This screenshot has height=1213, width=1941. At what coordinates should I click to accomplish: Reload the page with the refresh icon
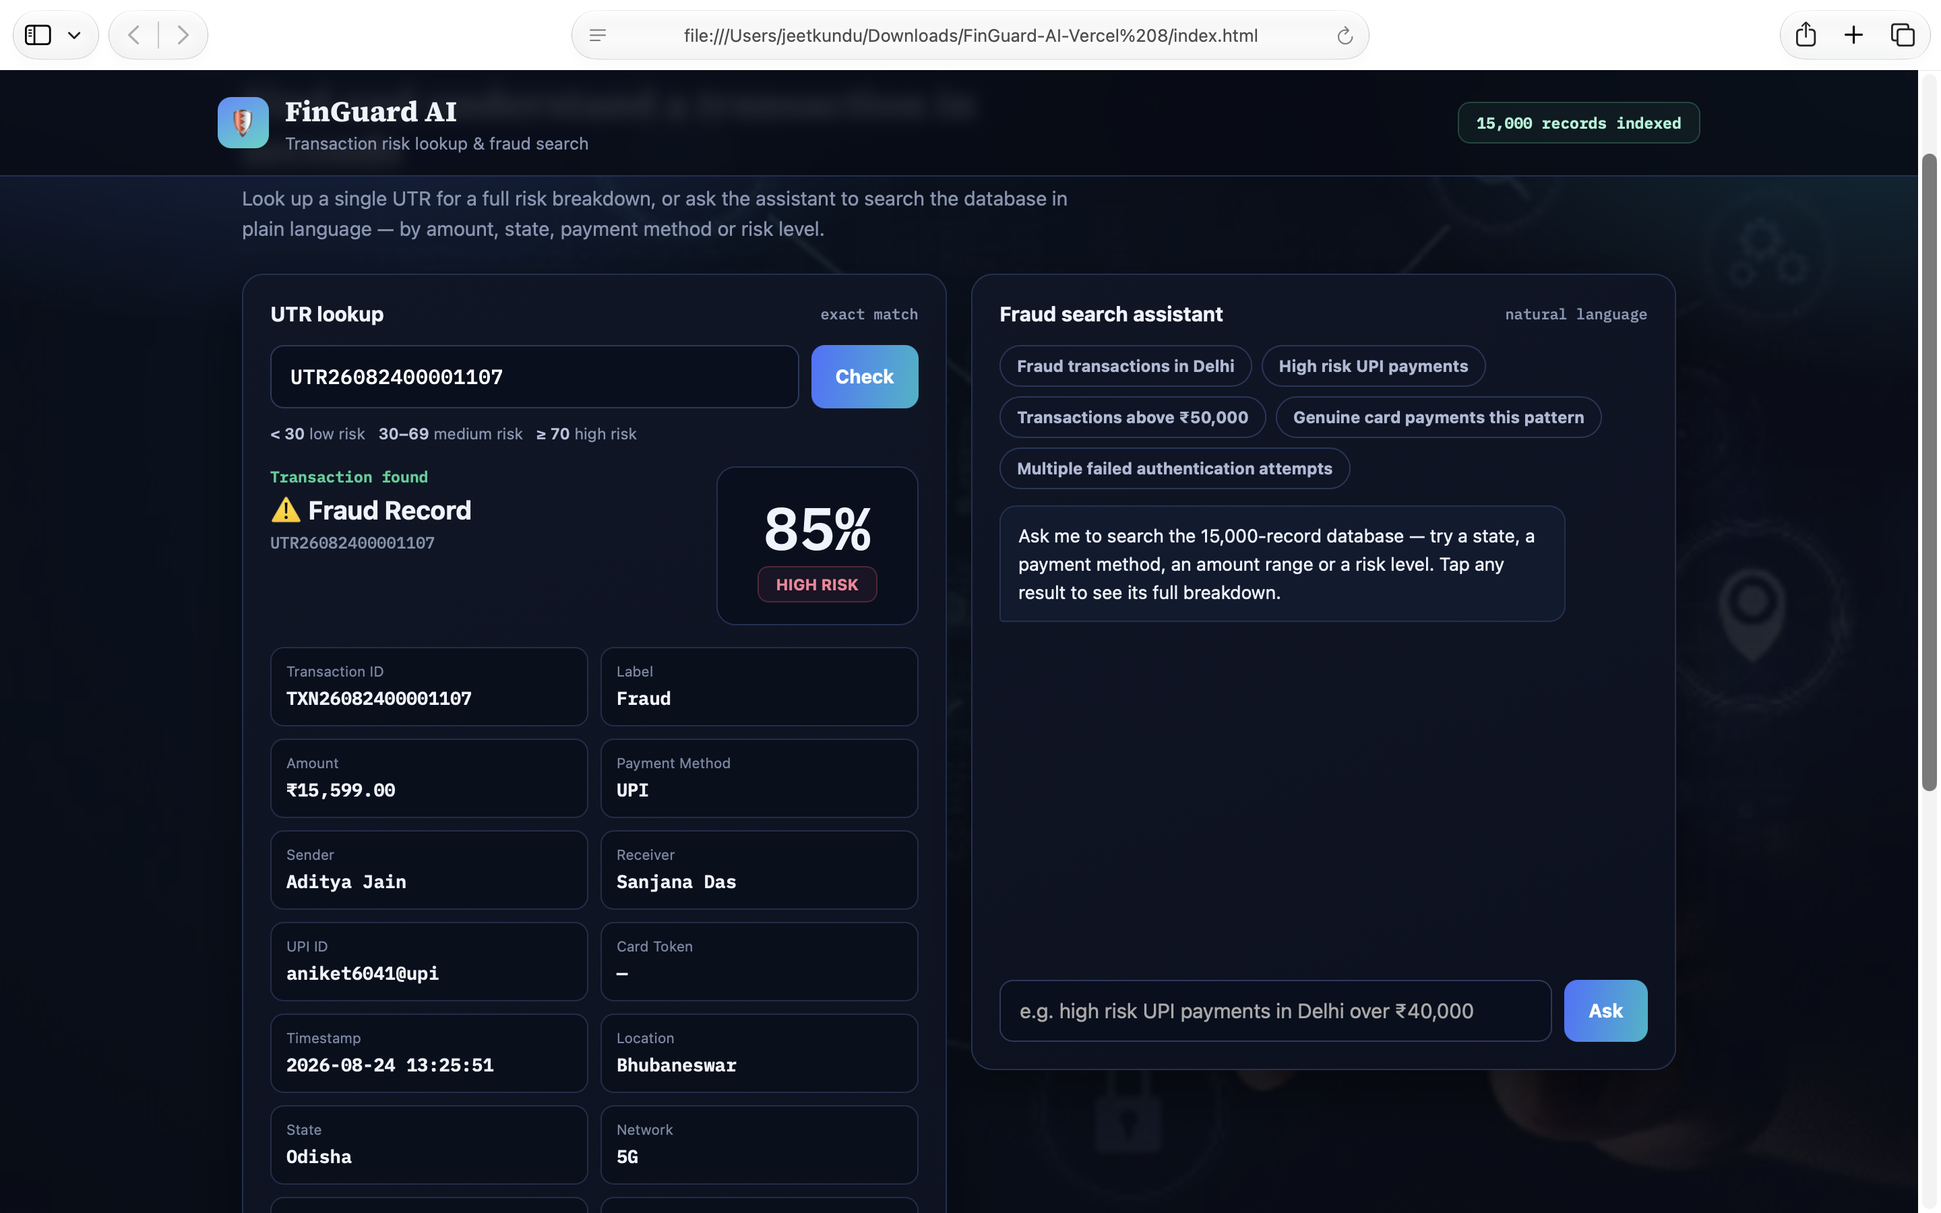point(1345,35)
